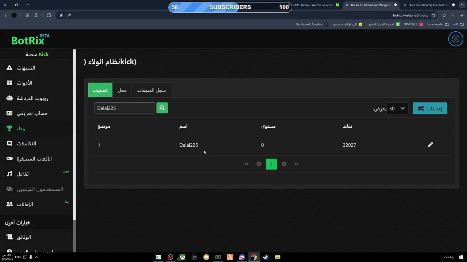Open حساب تعريفي via the ID card icon

pos(9,113)
